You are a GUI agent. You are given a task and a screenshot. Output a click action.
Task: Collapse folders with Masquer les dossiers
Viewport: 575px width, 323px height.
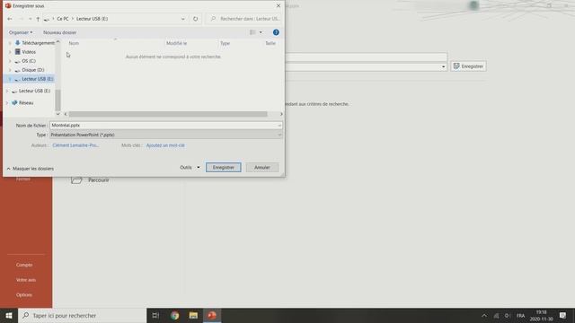[31, 169]
